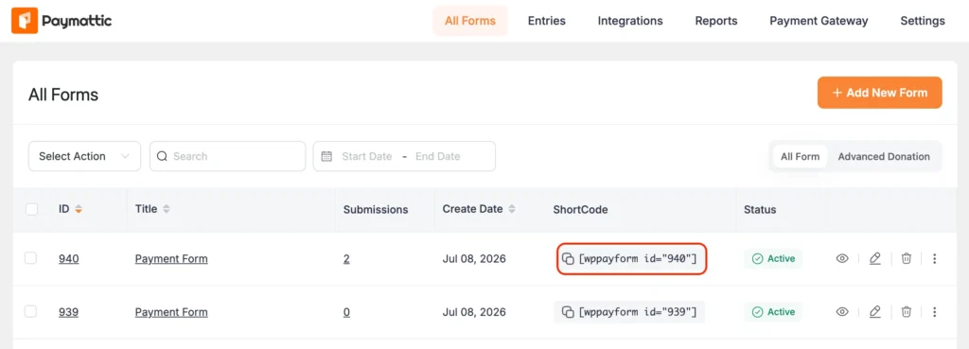
Task: Copy the shortcode icon for form 939
Action: (x=568, y=312)
